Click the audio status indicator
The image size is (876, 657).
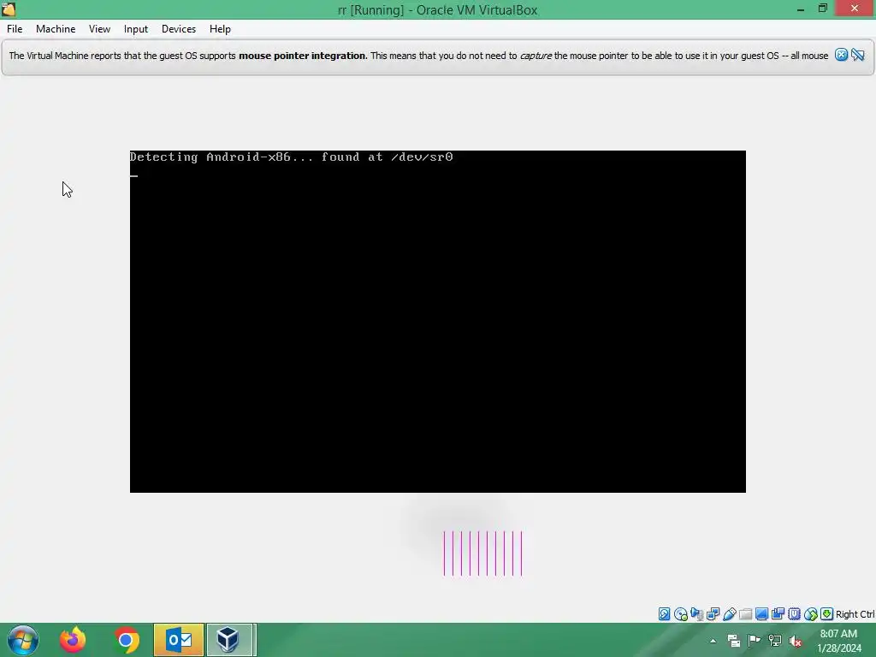pyautogui.click(x=696, y=614)
